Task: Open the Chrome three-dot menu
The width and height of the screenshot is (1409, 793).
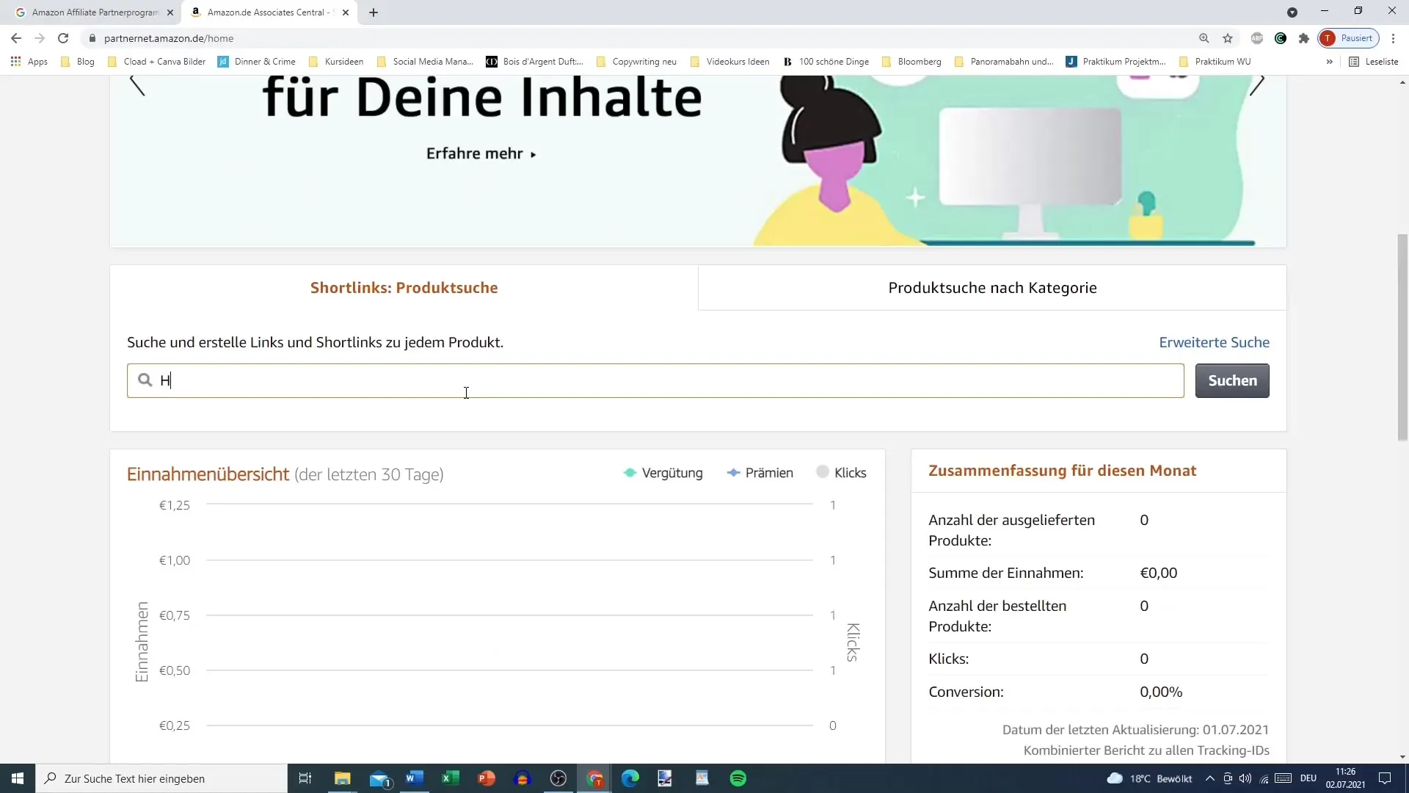Action: coord(1394,38)
